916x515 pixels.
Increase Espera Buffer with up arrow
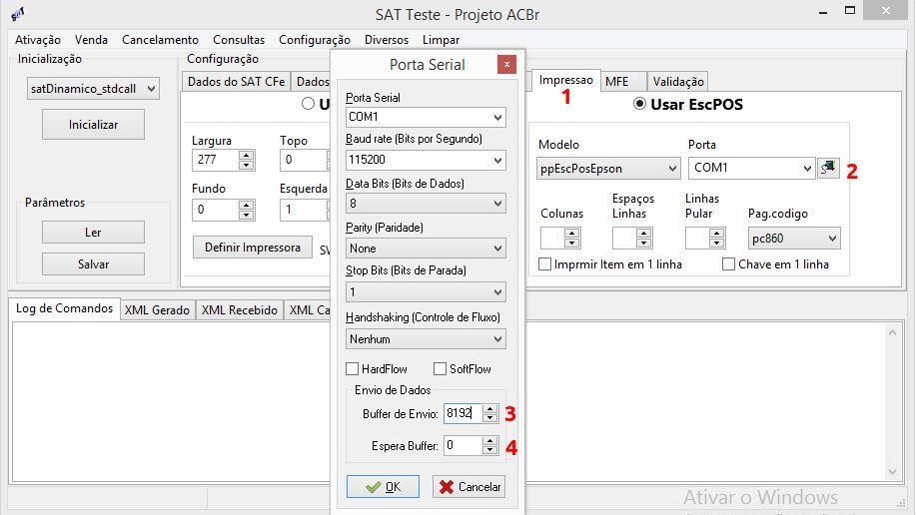pyautogui.click(x=490, y=440)
